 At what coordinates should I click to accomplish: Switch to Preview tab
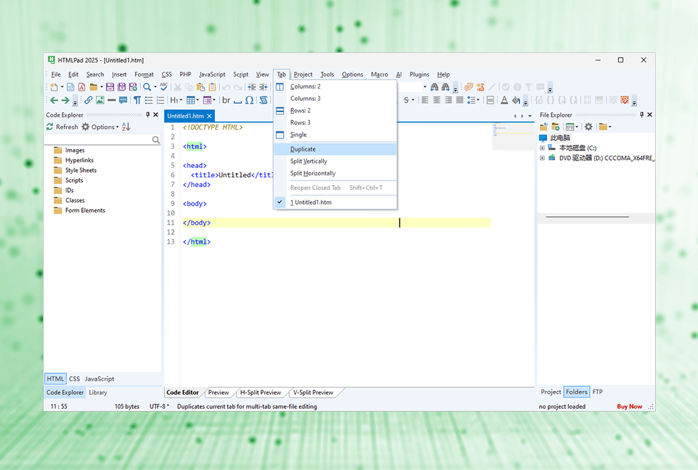coord(219,393)
